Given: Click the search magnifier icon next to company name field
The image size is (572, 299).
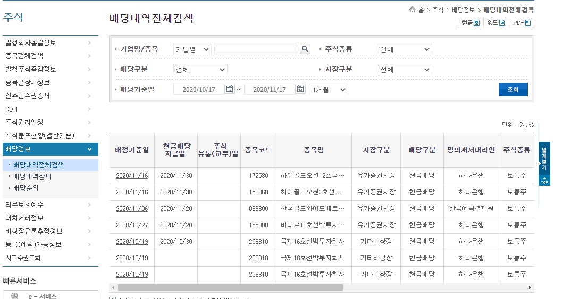Looking at the screenshot, I should 305,49.
